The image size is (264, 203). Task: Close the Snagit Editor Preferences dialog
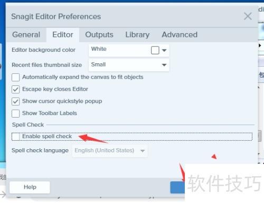coord(248,16)
